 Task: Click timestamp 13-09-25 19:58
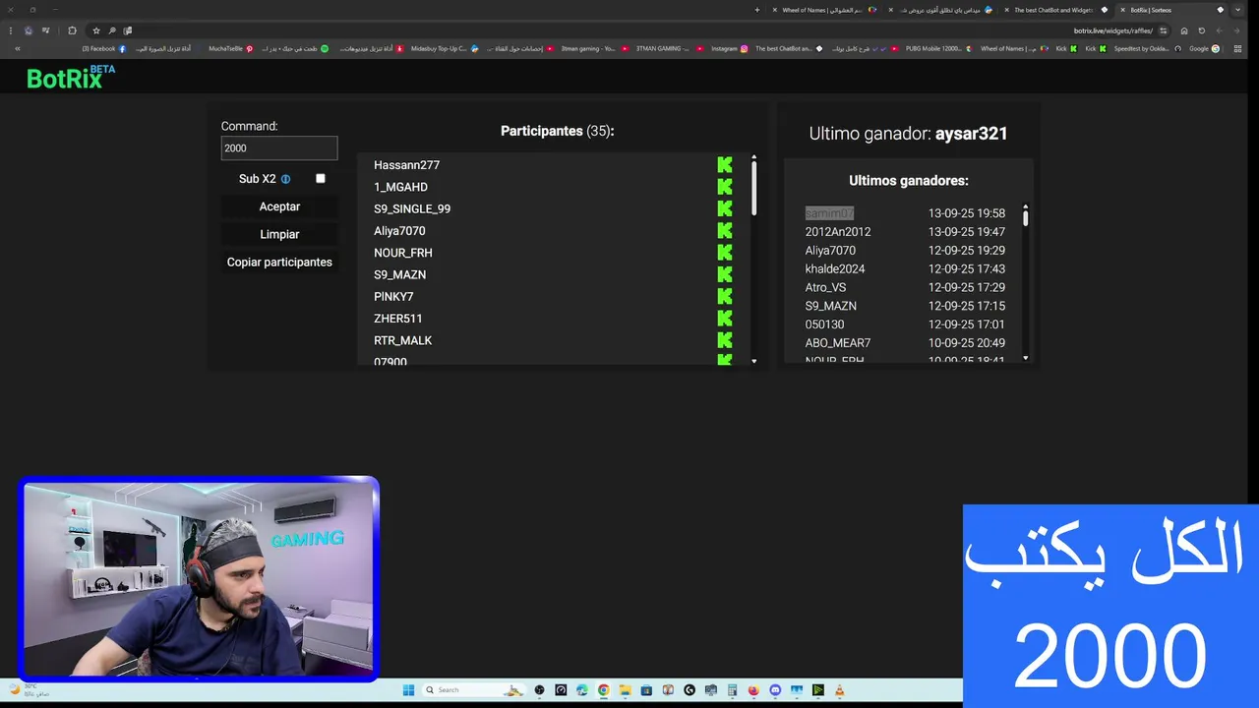click(x=967, y=213)
